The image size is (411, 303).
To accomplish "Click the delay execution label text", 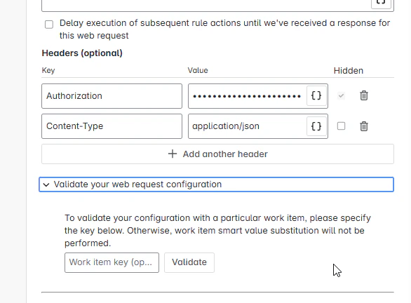I will (x=224, y=29).
